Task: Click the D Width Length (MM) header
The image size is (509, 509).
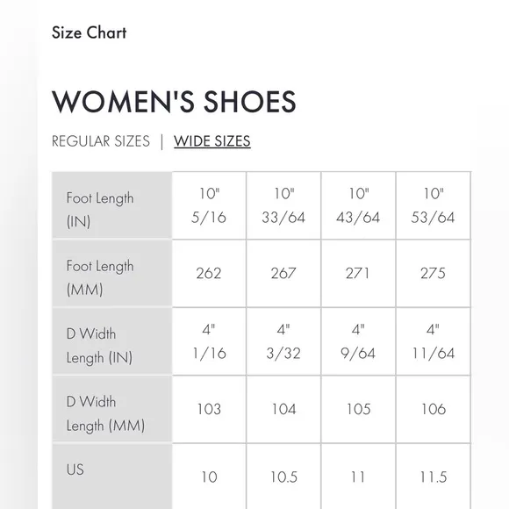Action: (x=112, y=409)
